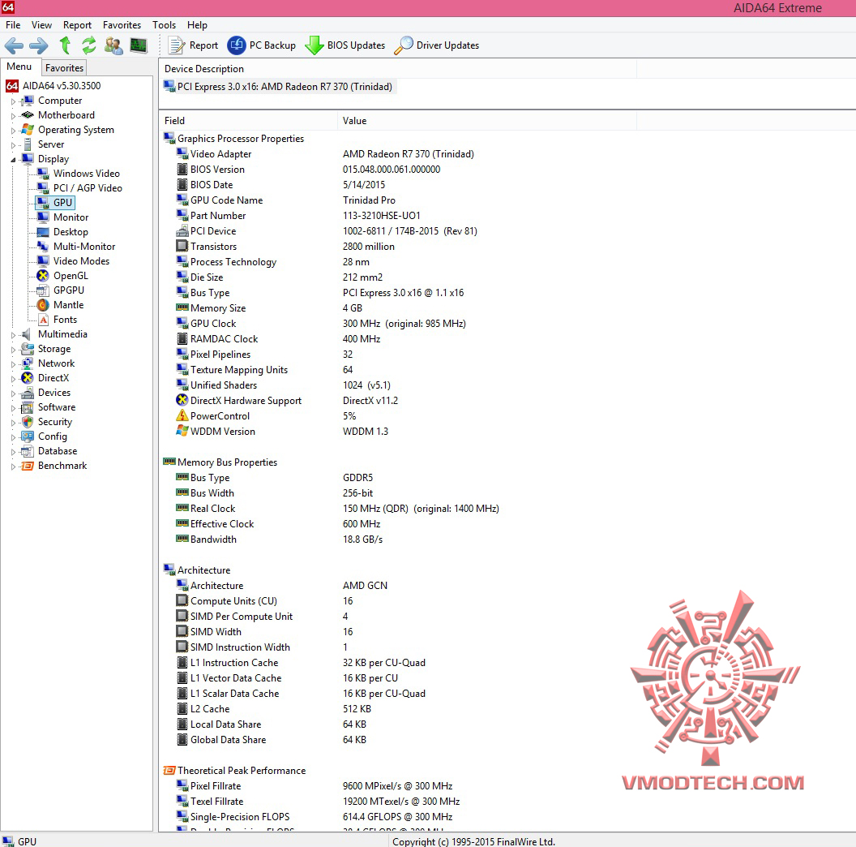Click the Refresh icon
Viewport: 856px width, 847px height.
pos(89,45)
